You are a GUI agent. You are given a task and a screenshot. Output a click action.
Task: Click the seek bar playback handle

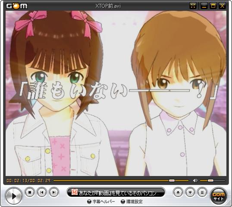(x=172, y=180)
